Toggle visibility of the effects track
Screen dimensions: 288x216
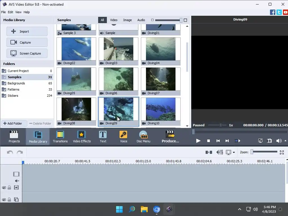(4, 188)
